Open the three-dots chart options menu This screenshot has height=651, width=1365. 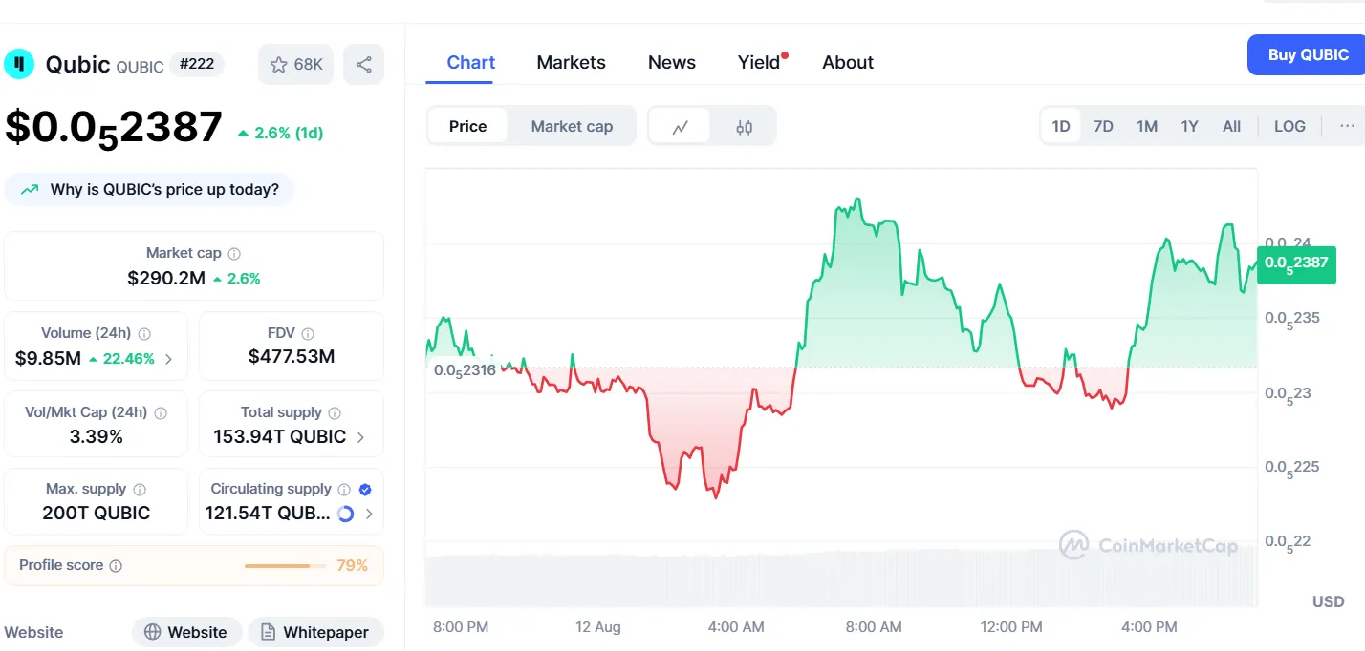coord(1347,126)
